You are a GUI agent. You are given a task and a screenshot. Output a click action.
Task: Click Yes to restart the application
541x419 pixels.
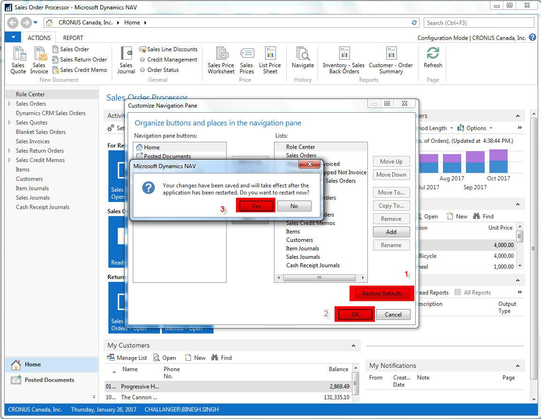click(x=255, y=206)
